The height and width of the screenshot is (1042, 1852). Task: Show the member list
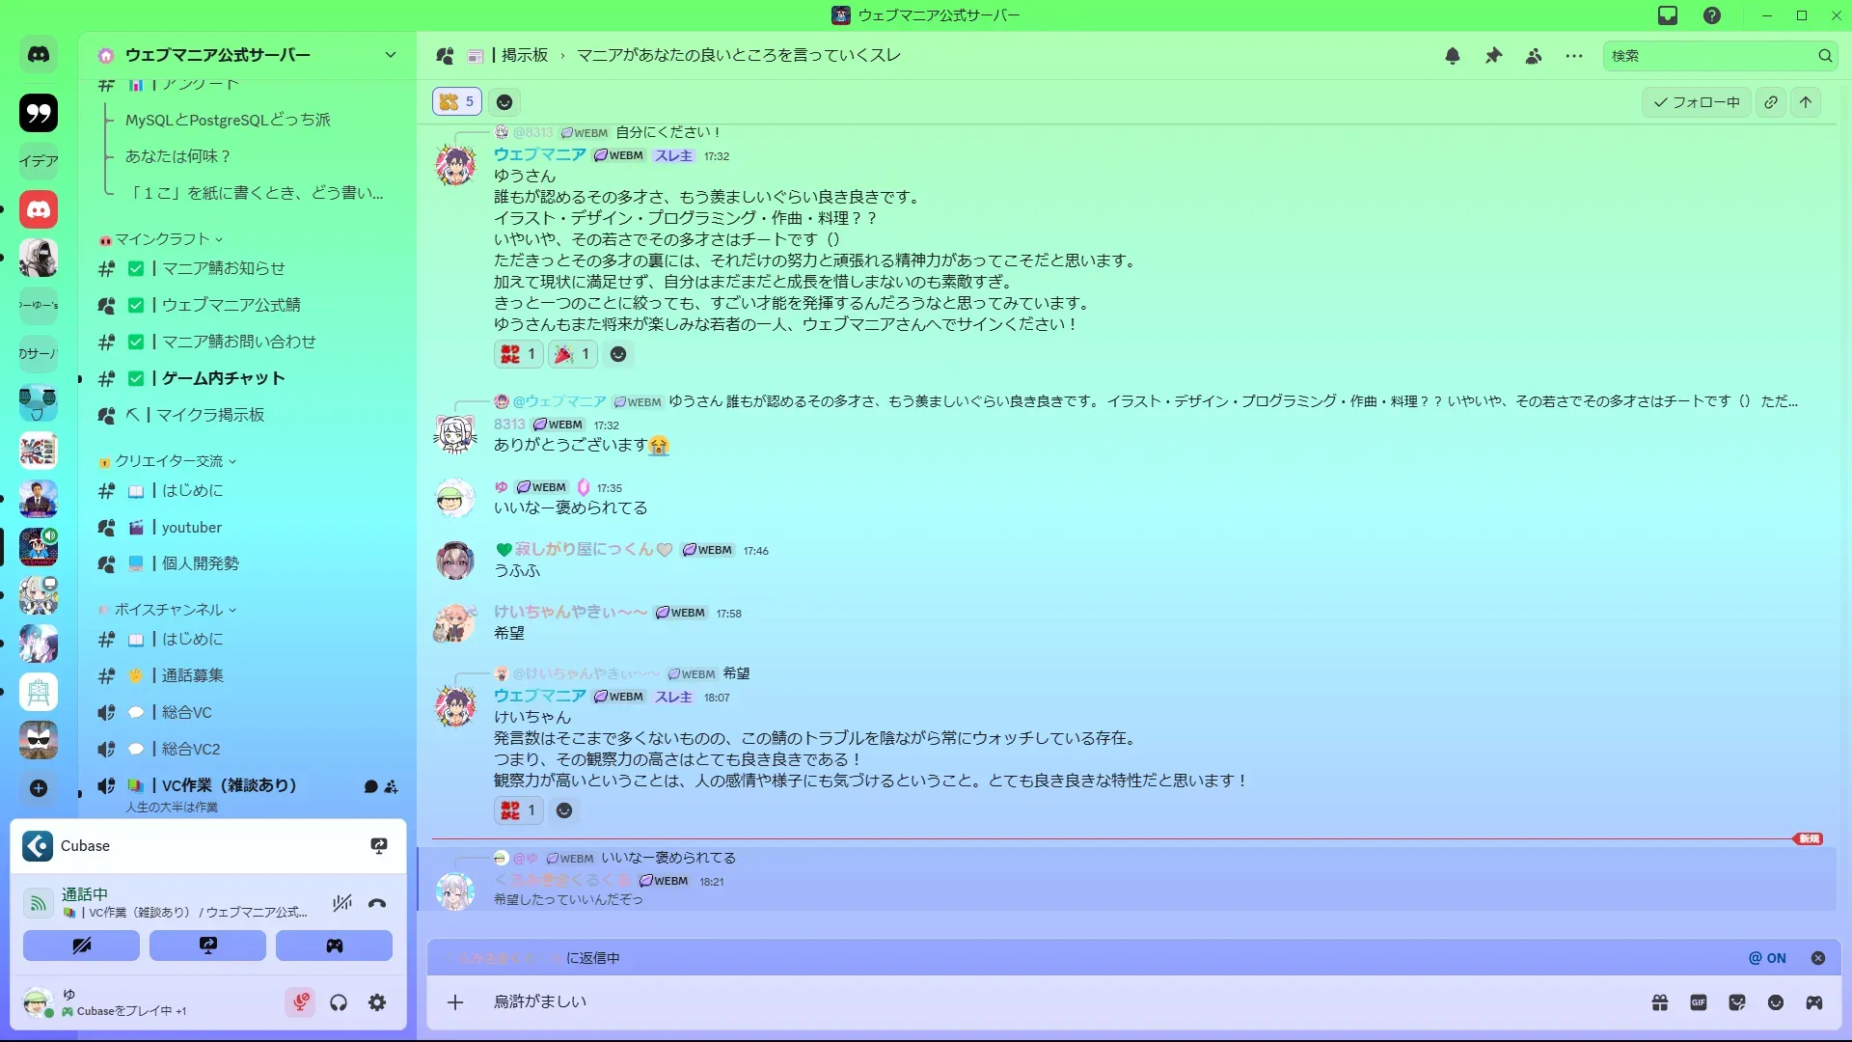coord(1534,56)
